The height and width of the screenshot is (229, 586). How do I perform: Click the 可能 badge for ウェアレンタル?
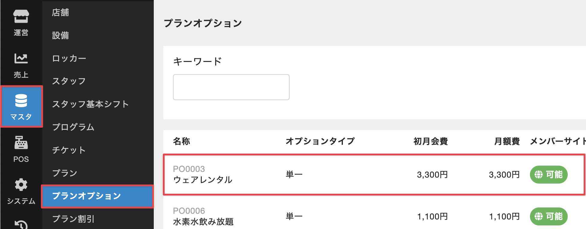click(x=549, y=175)
